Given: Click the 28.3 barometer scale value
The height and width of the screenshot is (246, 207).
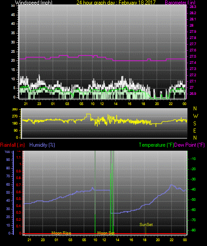Looking at the screenshot, I should [x=193, y=7].
